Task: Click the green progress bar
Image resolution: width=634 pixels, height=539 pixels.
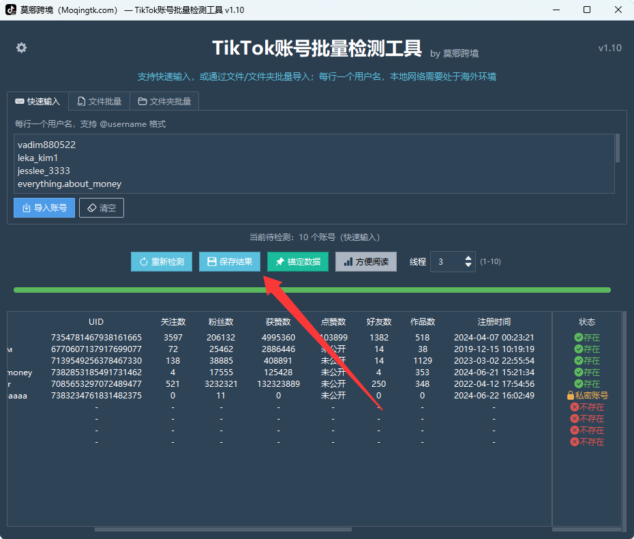Action: (x=312, y=290)
